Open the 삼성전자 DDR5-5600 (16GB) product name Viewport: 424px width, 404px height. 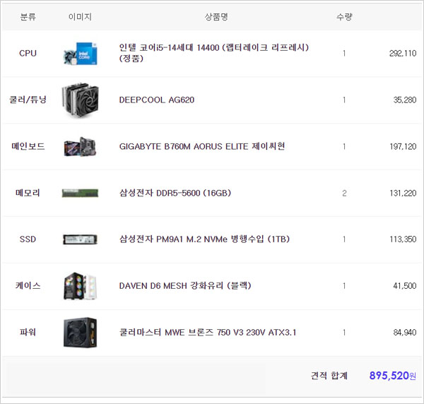pyautogui.click(x=175, y=193)
